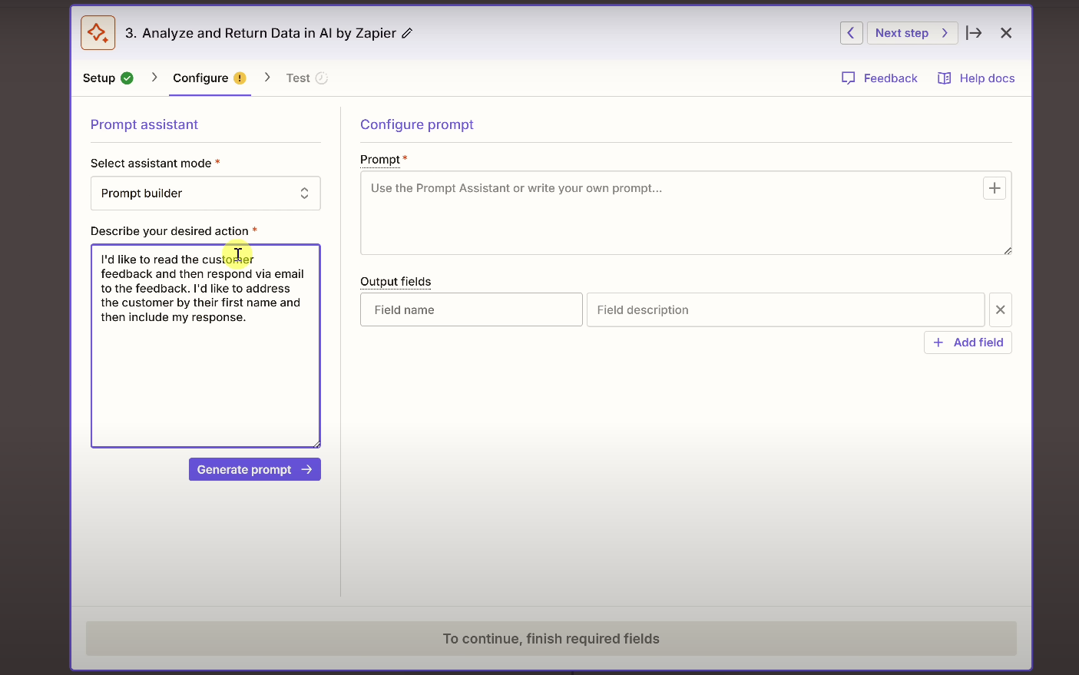
Task: Insert data with Prompt plus icon
Action: [x=995, y=188]
